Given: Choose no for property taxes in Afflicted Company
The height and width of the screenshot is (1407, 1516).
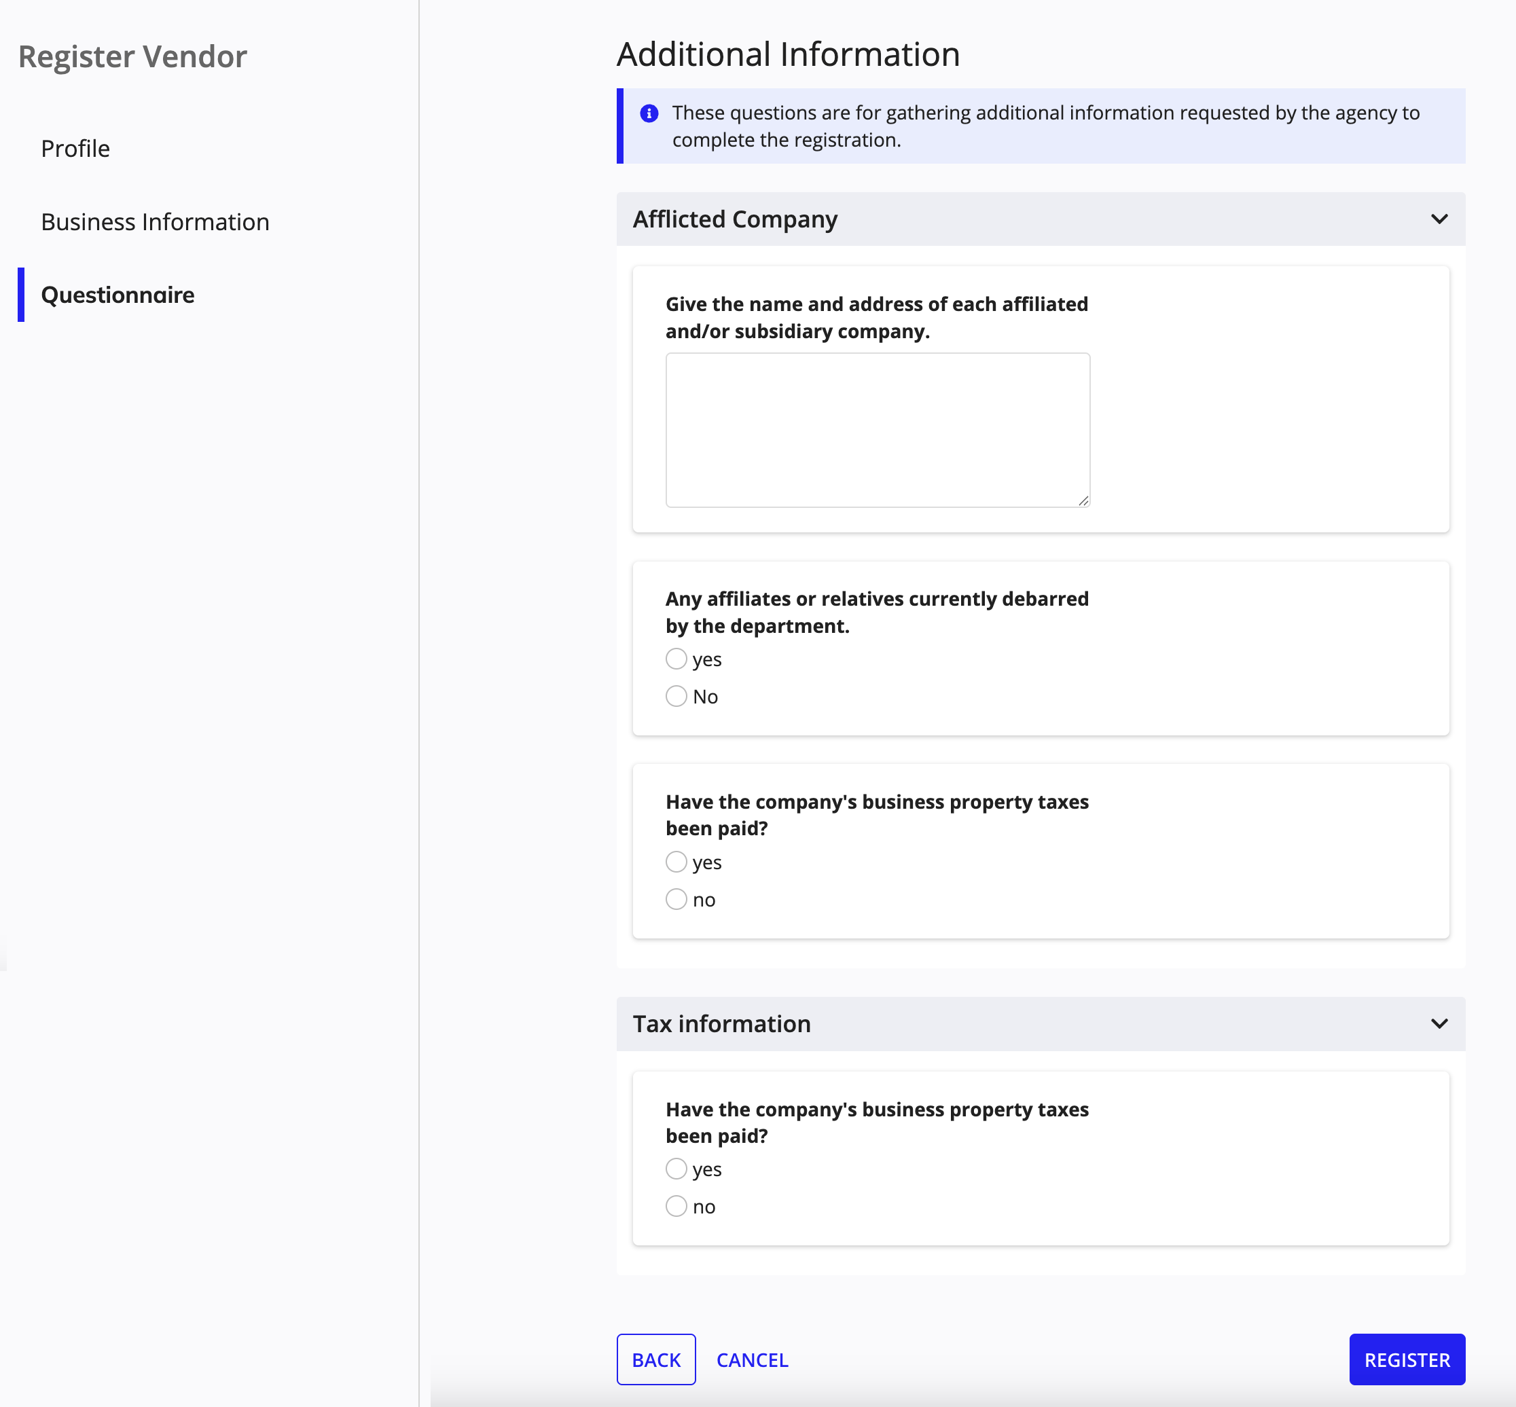Looking at the screenshot, I should coord(676,899).
